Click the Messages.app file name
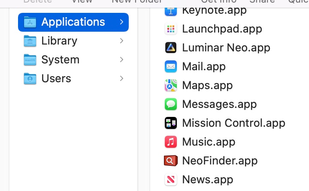The height and width of the screenshot is (191, 309). click(219, 104)
